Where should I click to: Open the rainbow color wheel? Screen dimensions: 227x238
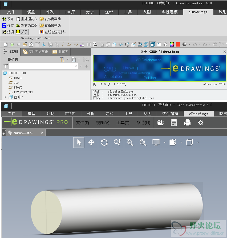click(x=172, y=44)
